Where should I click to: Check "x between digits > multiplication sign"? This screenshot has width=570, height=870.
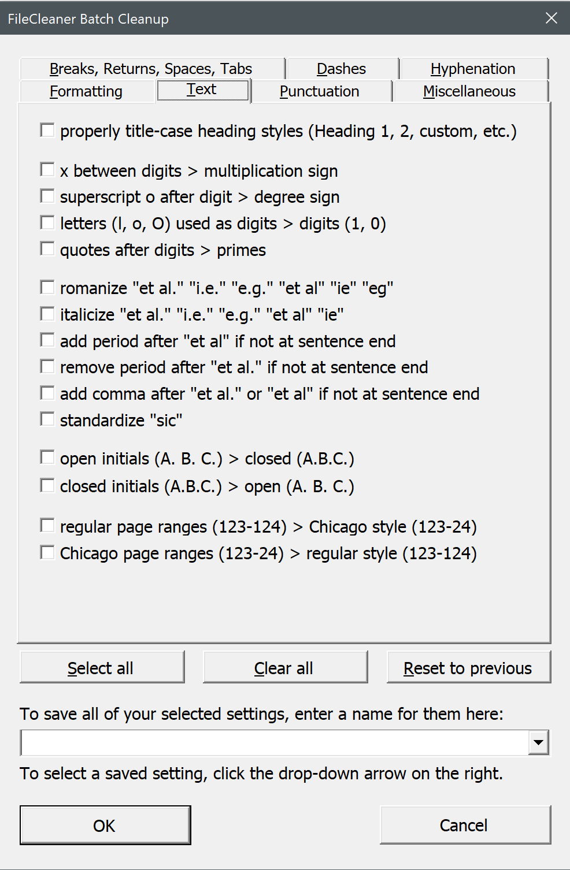click(47, 169)
